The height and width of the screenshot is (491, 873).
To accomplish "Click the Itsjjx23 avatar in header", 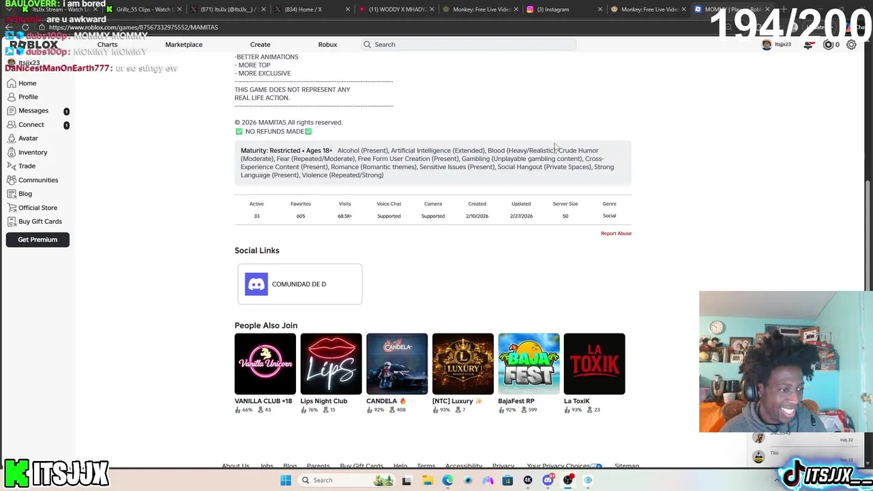I will [767, 44].
